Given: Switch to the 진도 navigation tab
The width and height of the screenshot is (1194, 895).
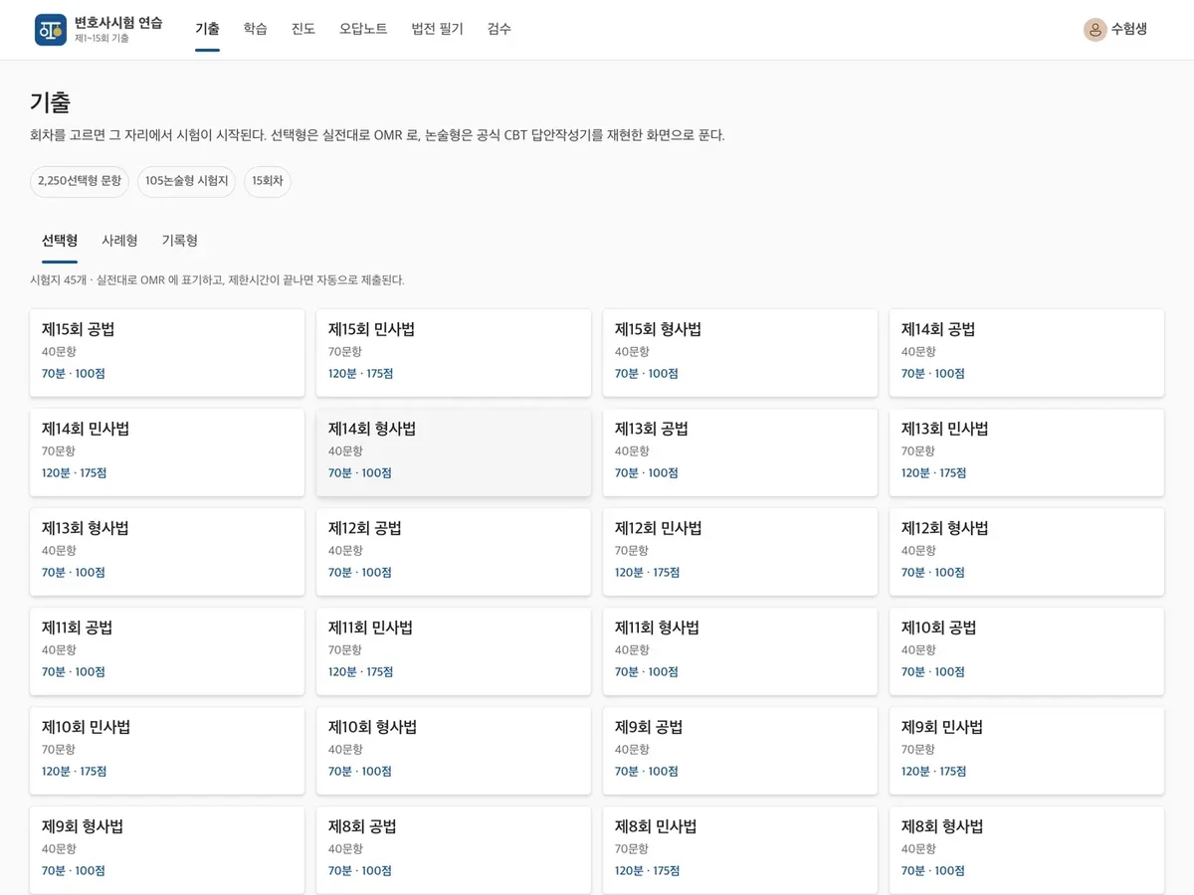Looking at the screenshot, I should (303, 30).
